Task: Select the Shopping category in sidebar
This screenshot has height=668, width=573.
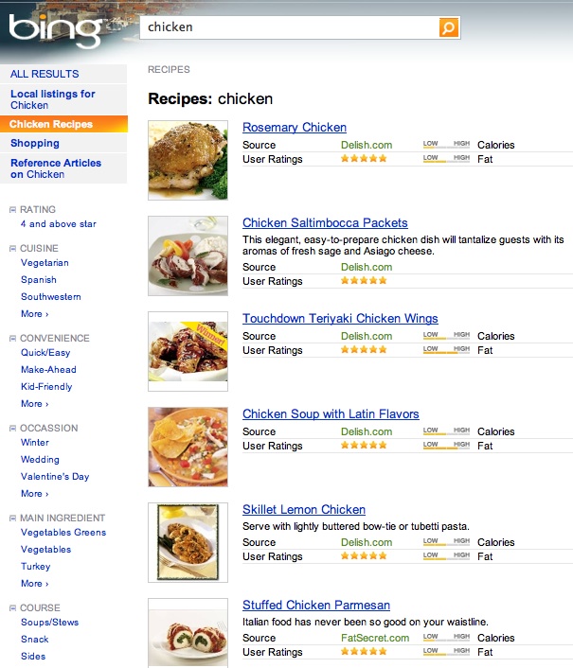Action: click(x=35, y=144)
